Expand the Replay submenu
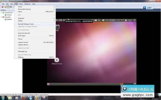This screenshot has height=100, width=161. pos(35,21)
